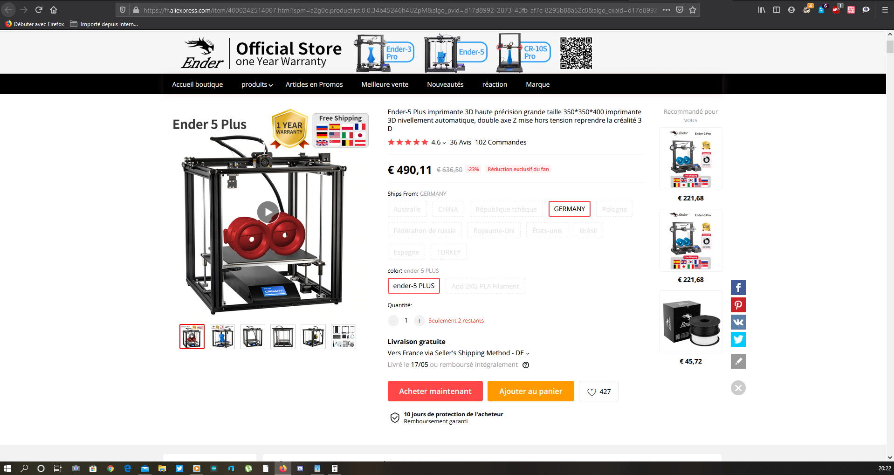The height and width of the screenshot is (475, 894).
Task: Share product on Pinterest
Action: 738,305
